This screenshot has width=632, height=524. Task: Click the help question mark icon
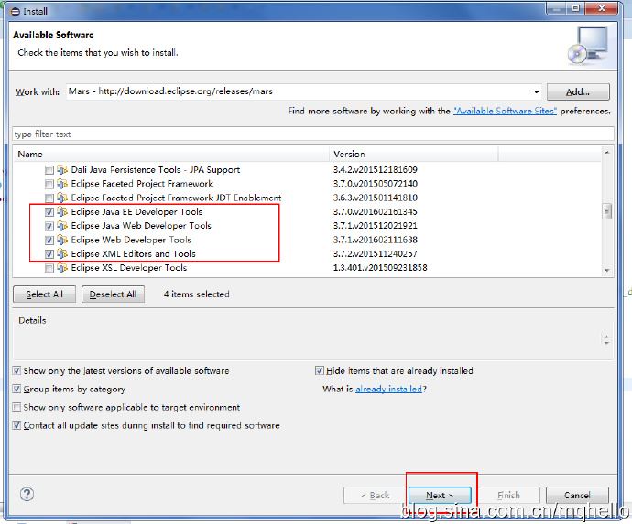click(x=27, y=495)
